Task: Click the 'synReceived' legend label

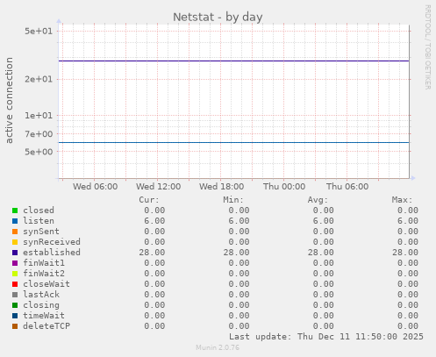Action: tap(52, 242)
